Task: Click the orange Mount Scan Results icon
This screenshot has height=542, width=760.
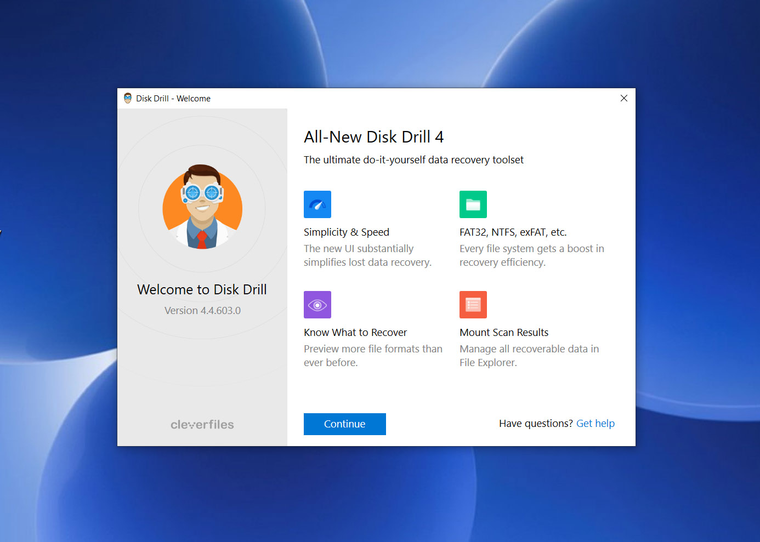Action: [473, 304]
